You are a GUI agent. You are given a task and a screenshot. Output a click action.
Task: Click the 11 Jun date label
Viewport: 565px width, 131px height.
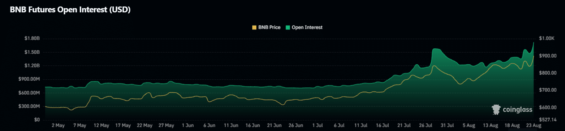point(231,125)
